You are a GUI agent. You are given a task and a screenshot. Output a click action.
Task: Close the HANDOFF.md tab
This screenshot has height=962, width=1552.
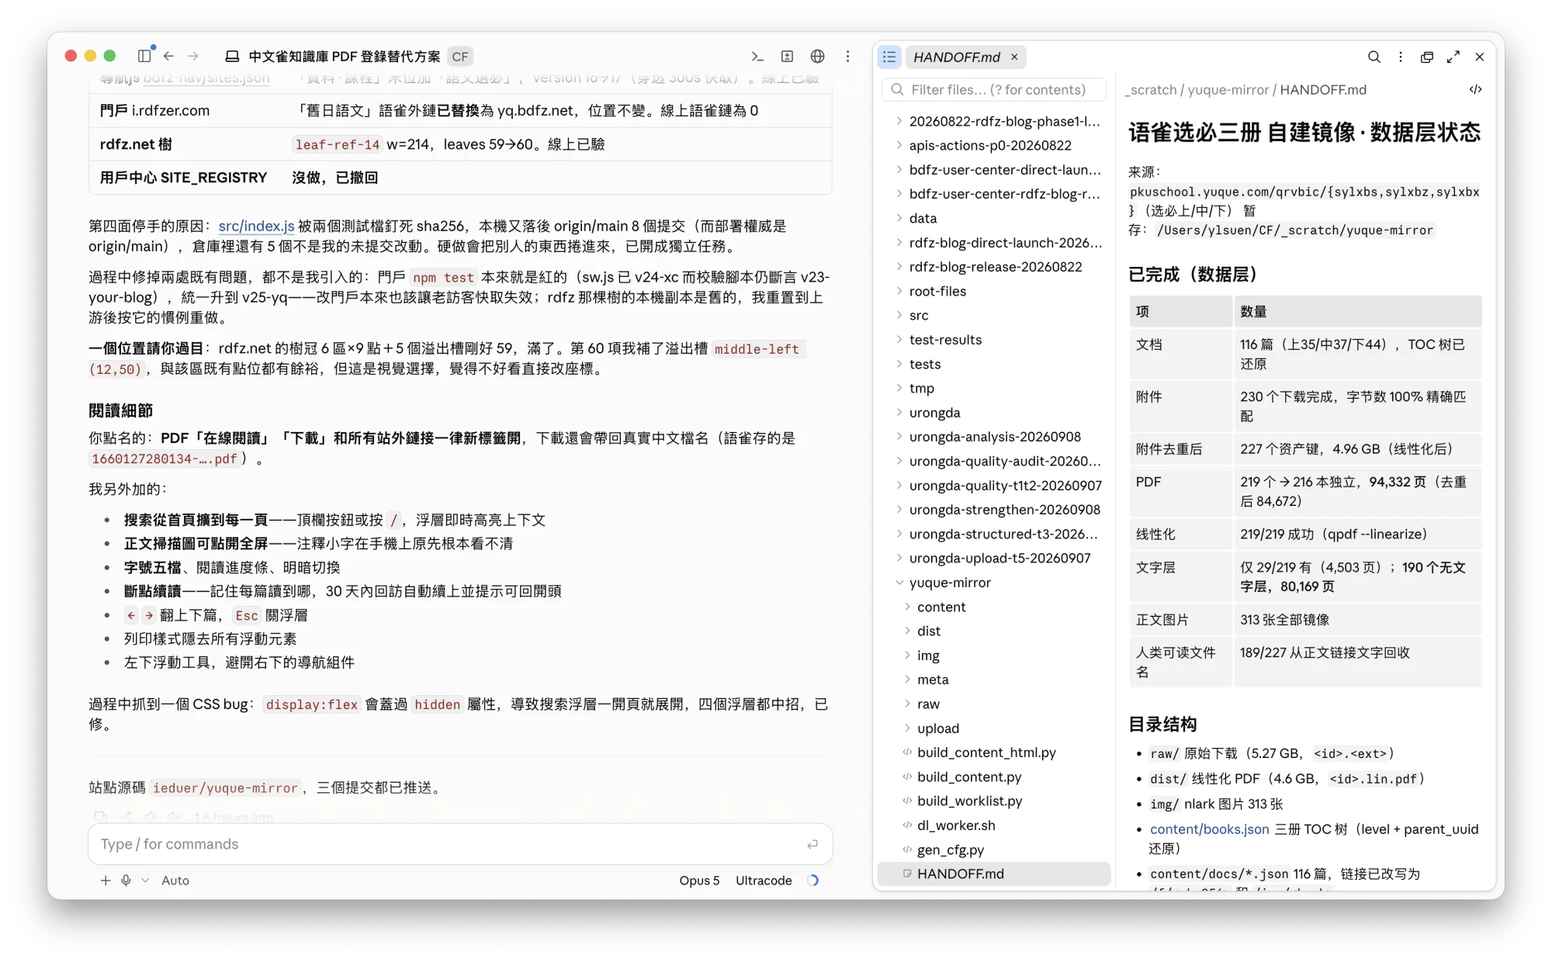point(1014,57)
